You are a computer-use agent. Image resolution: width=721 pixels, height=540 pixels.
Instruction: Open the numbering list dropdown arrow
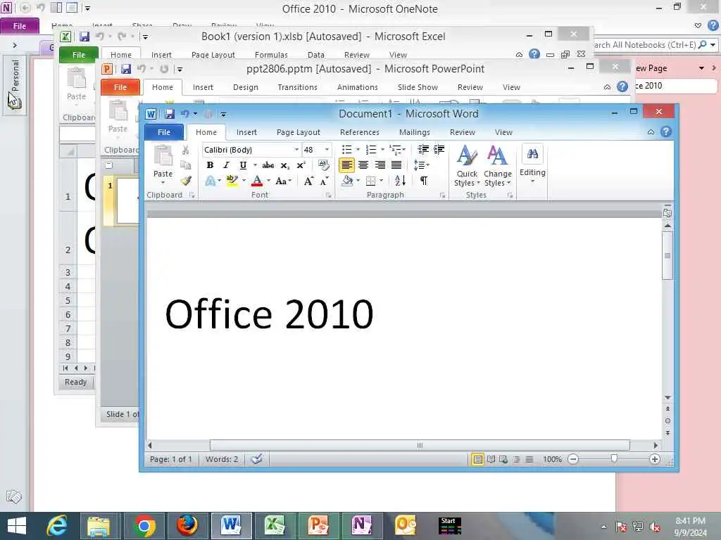click(382, 150)
